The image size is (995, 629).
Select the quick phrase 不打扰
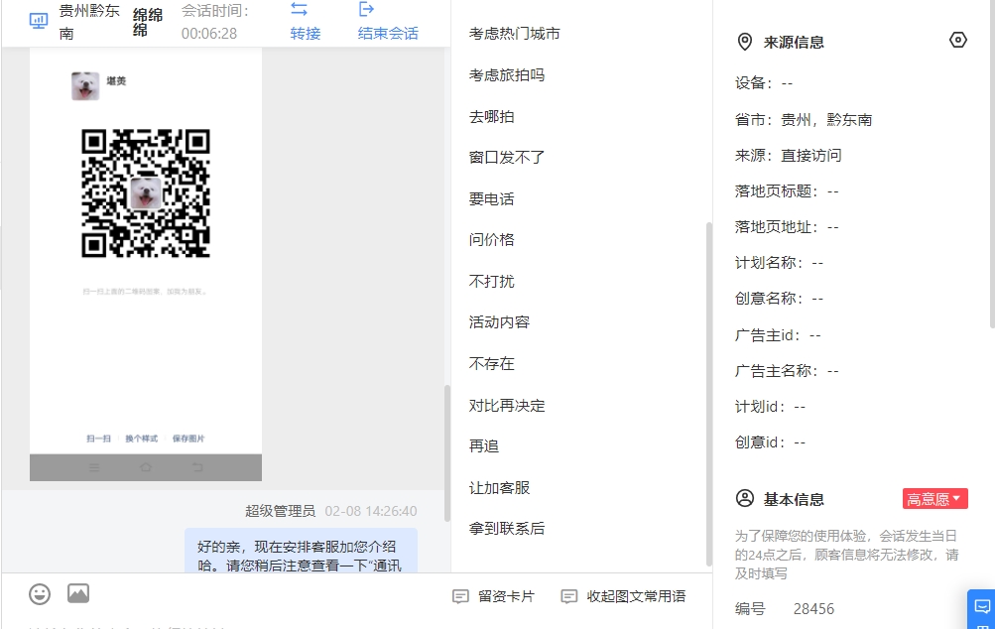point(492,281)
